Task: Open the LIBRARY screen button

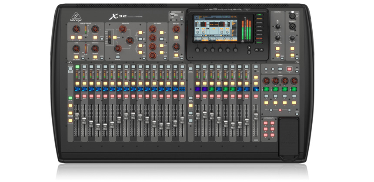Action: click(259, 31)
